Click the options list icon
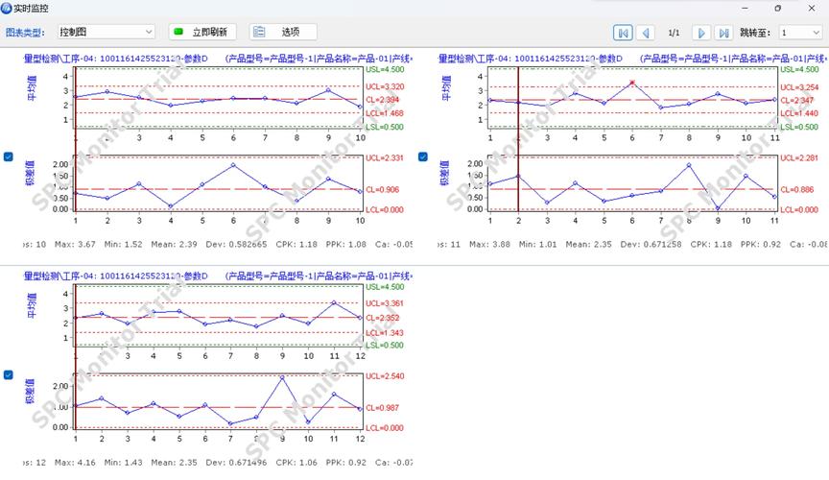This screenshot has width=829, height=480. click(259, 32)
